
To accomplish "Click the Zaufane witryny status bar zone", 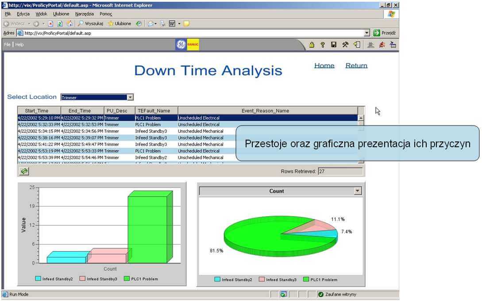I will pos(337,294).
